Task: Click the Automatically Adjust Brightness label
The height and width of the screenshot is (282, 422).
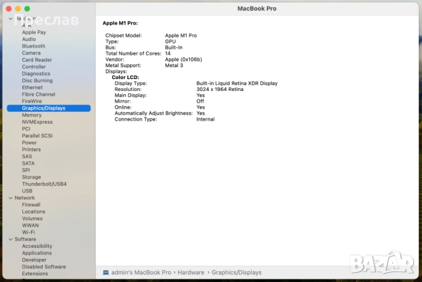Action: [154, 113]
